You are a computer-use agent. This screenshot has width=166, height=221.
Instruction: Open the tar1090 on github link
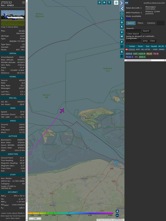pos(154,3)
